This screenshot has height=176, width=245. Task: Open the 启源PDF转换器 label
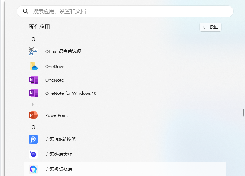point(60,140)
